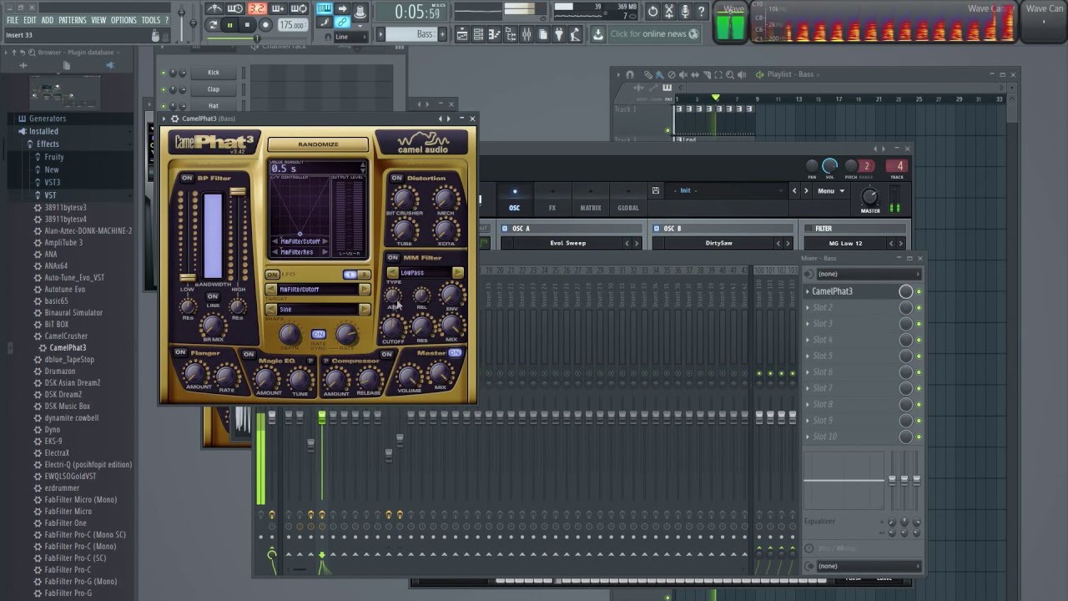Stop playback in the transport bar
The height and width of the screenshot is (601, 1068).
247,25
